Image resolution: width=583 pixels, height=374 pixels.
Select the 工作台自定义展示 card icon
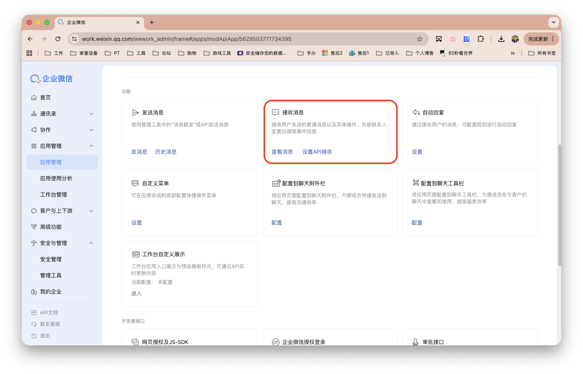tap(136, 254)
